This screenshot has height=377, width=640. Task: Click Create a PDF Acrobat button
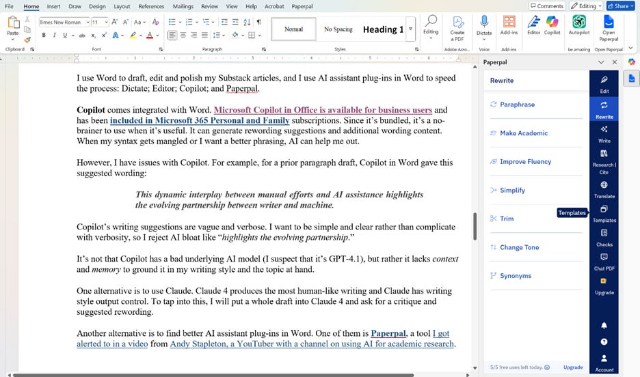(457, 29)
